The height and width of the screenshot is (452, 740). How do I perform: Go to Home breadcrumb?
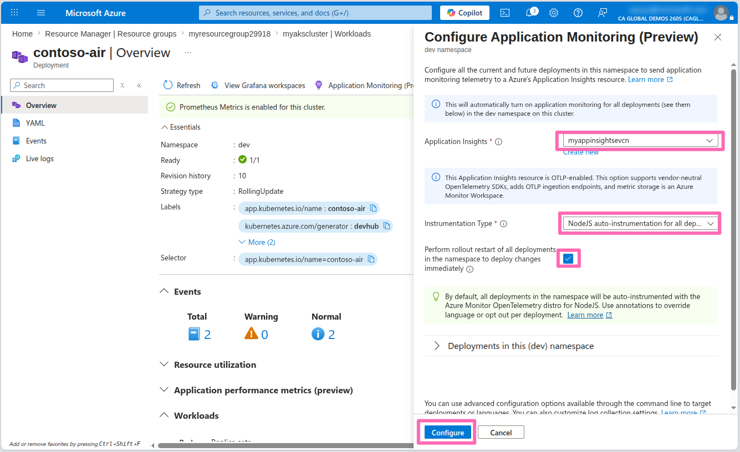coord(22,34)
